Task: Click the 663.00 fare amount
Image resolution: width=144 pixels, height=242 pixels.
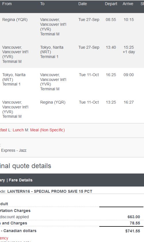Action: point(134,217)
